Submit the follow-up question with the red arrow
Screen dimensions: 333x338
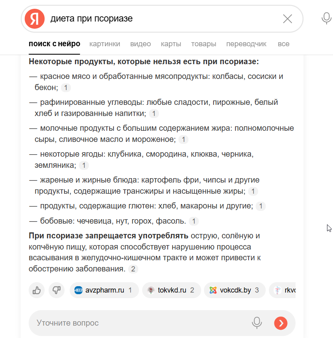[280, 323]
